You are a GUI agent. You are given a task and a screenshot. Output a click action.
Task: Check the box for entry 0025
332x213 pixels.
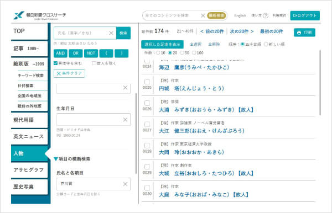tap(147, 82)
